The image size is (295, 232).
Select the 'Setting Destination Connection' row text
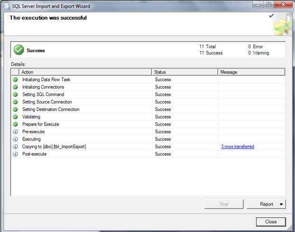(51, 109)
